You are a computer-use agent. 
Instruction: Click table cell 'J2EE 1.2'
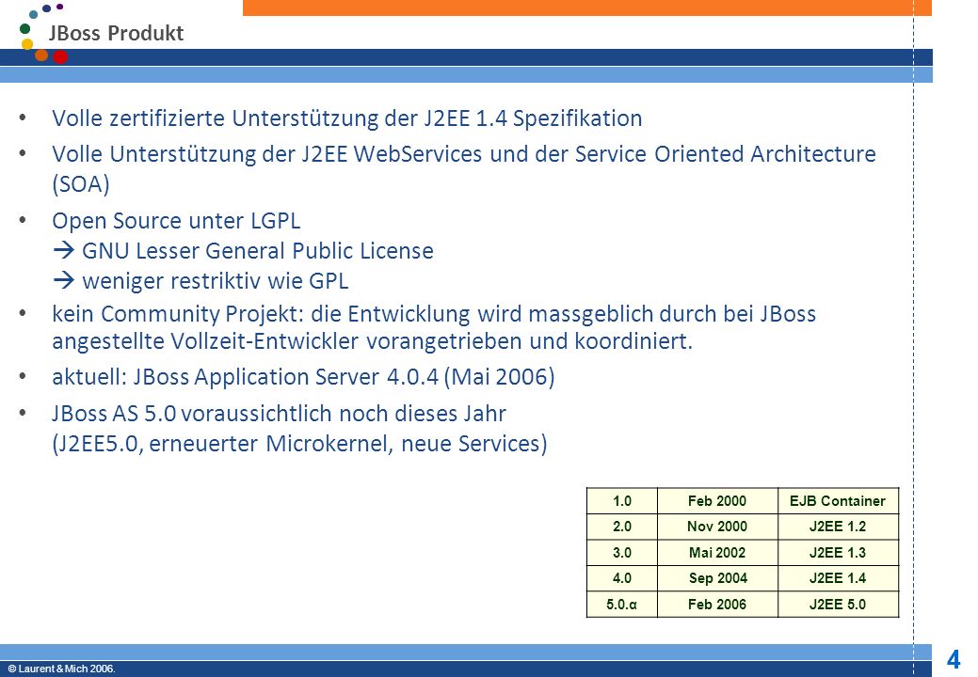point(838,527)
